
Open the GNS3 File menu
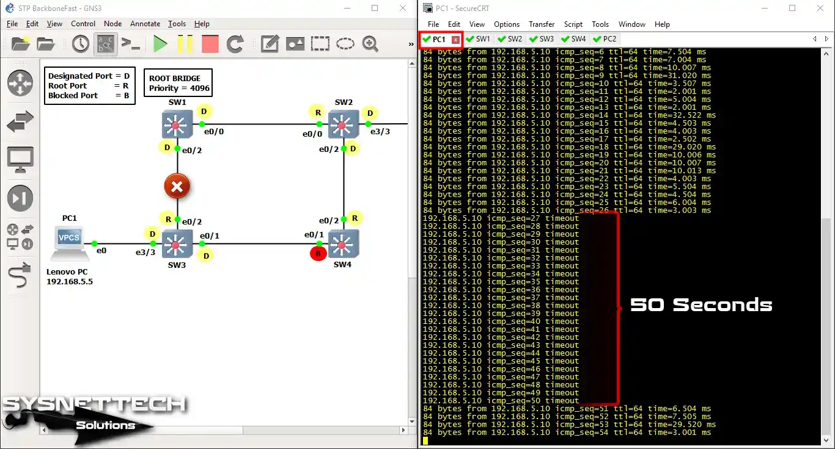[x=12, y=24]
